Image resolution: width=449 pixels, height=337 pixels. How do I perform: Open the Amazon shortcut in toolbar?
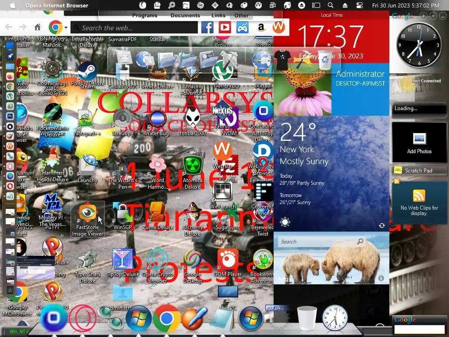coord(261,28)
